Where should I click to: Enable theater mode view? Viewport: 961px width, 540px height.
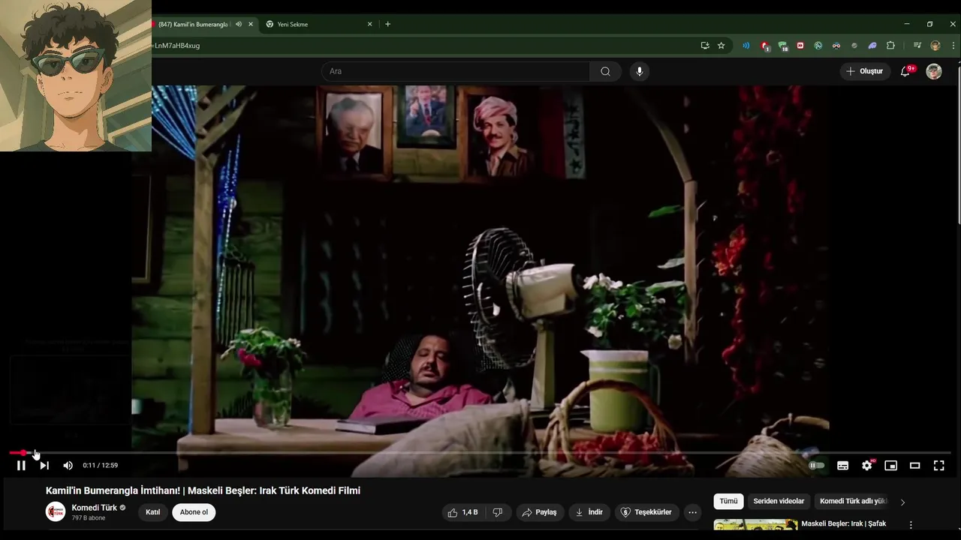coord(914,466)
